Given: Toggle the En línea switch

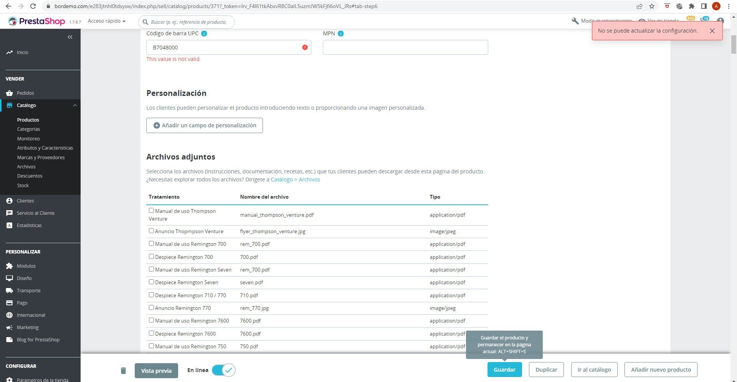Looking at the screenshot, I should click(x=223, y=370).
